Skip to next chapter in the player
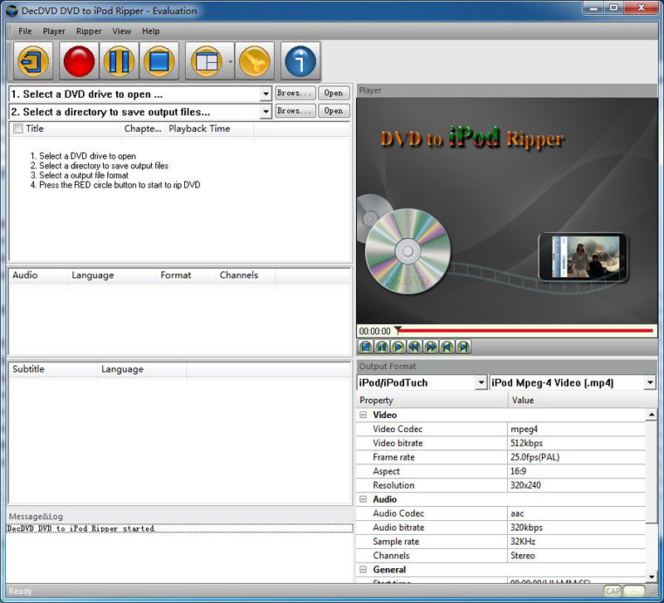 click(x=464, y=347)
